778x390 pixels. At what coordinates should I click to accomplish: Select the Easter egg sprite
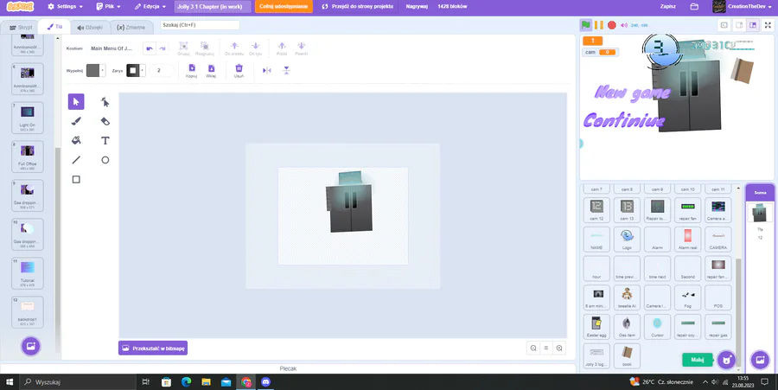pyautogui.click(x=596, y=327)
